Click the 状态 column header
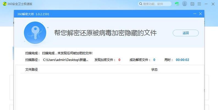 [x=154, y=69]
